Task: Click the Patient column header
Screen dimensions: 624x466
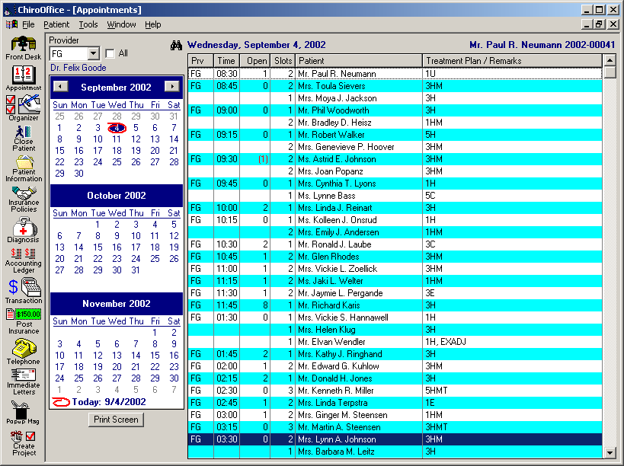Action: pyautogui.click(x=359, y=61)
